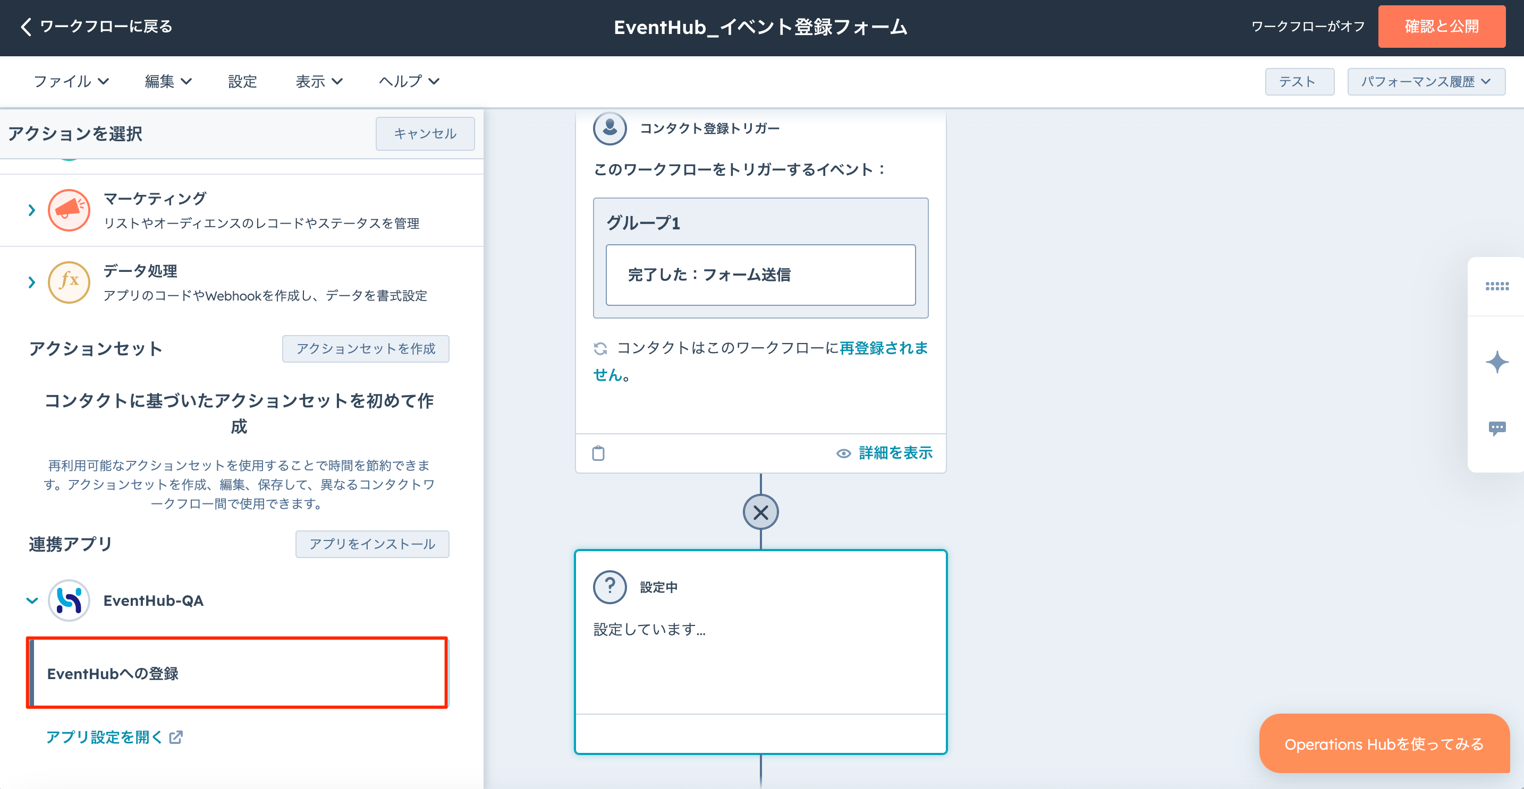
Task: Click the 確認と公開 button
Action: tap(1441, 27)
